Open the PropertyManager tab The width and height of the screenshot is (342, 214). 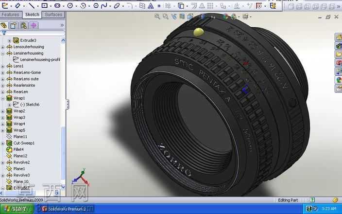[x=14, y=25]
